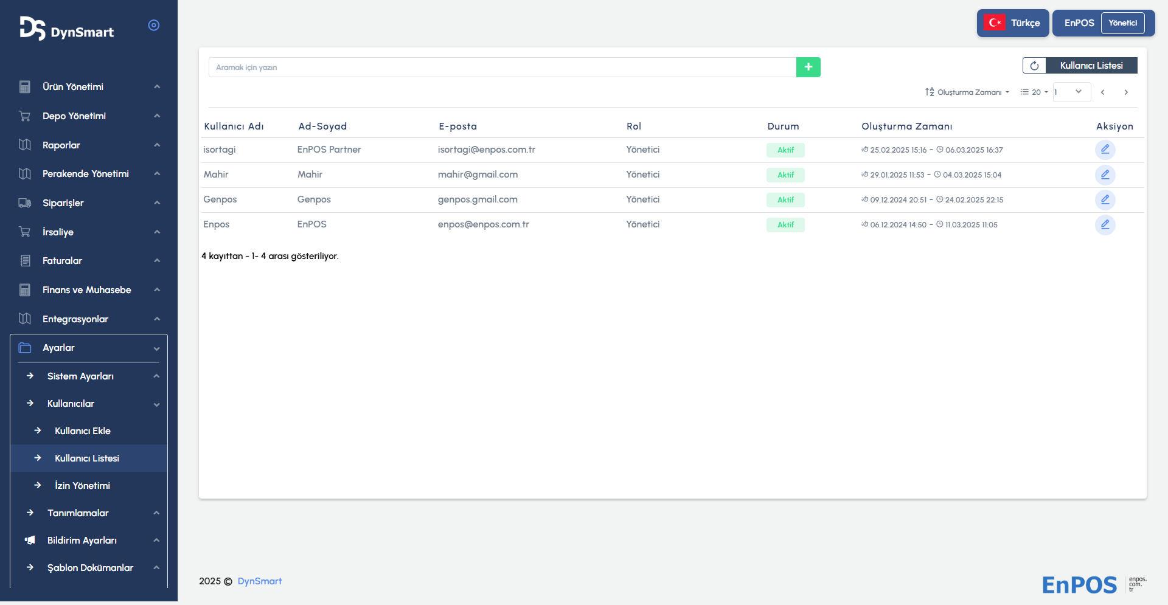Viewport: 1168px width, 605px height.
Task: Edit the Enpos user record
Action: pos(1105,225)
